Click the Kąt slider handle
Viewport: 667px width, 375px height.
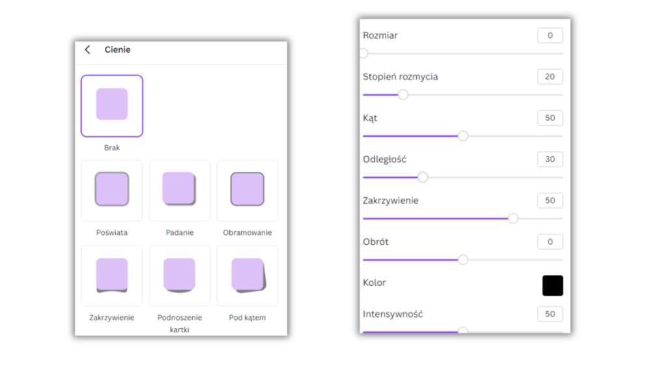[462, 136]
